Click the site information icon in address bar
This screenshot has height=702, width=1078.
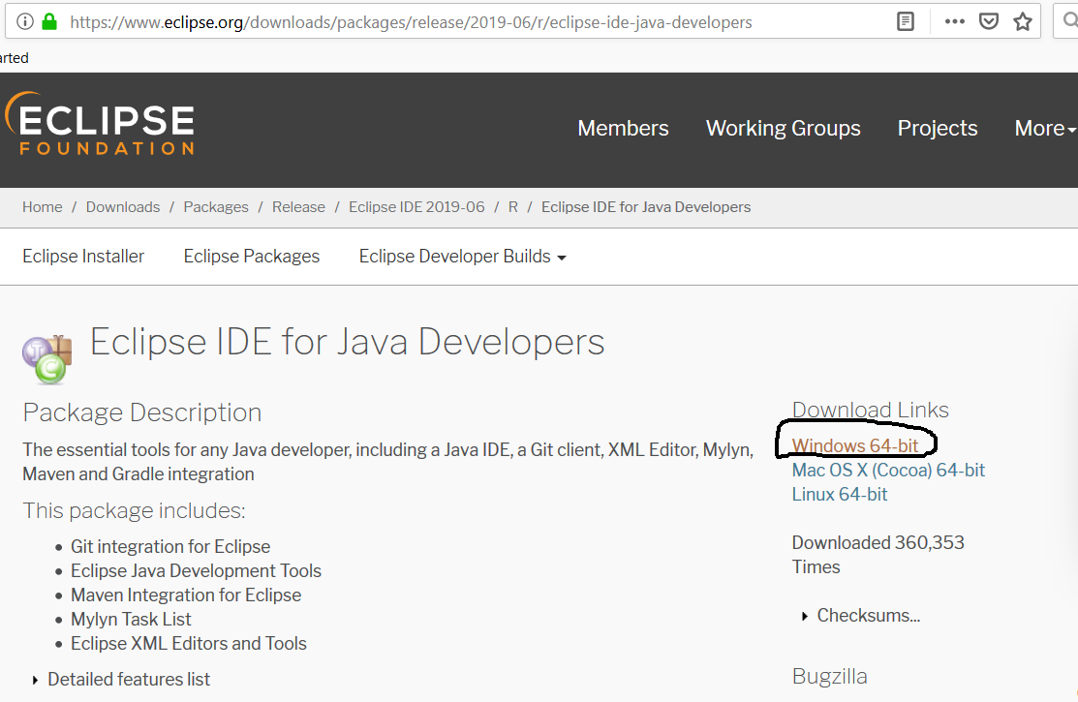coord(25,22)
